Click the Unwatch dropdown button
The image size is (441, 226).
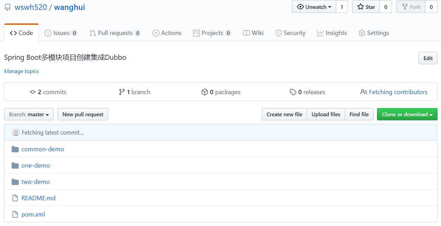pos(314,7)
